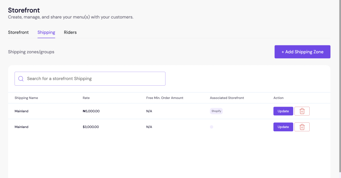
Task: Open the Riders tab
Action: point(70,32)
